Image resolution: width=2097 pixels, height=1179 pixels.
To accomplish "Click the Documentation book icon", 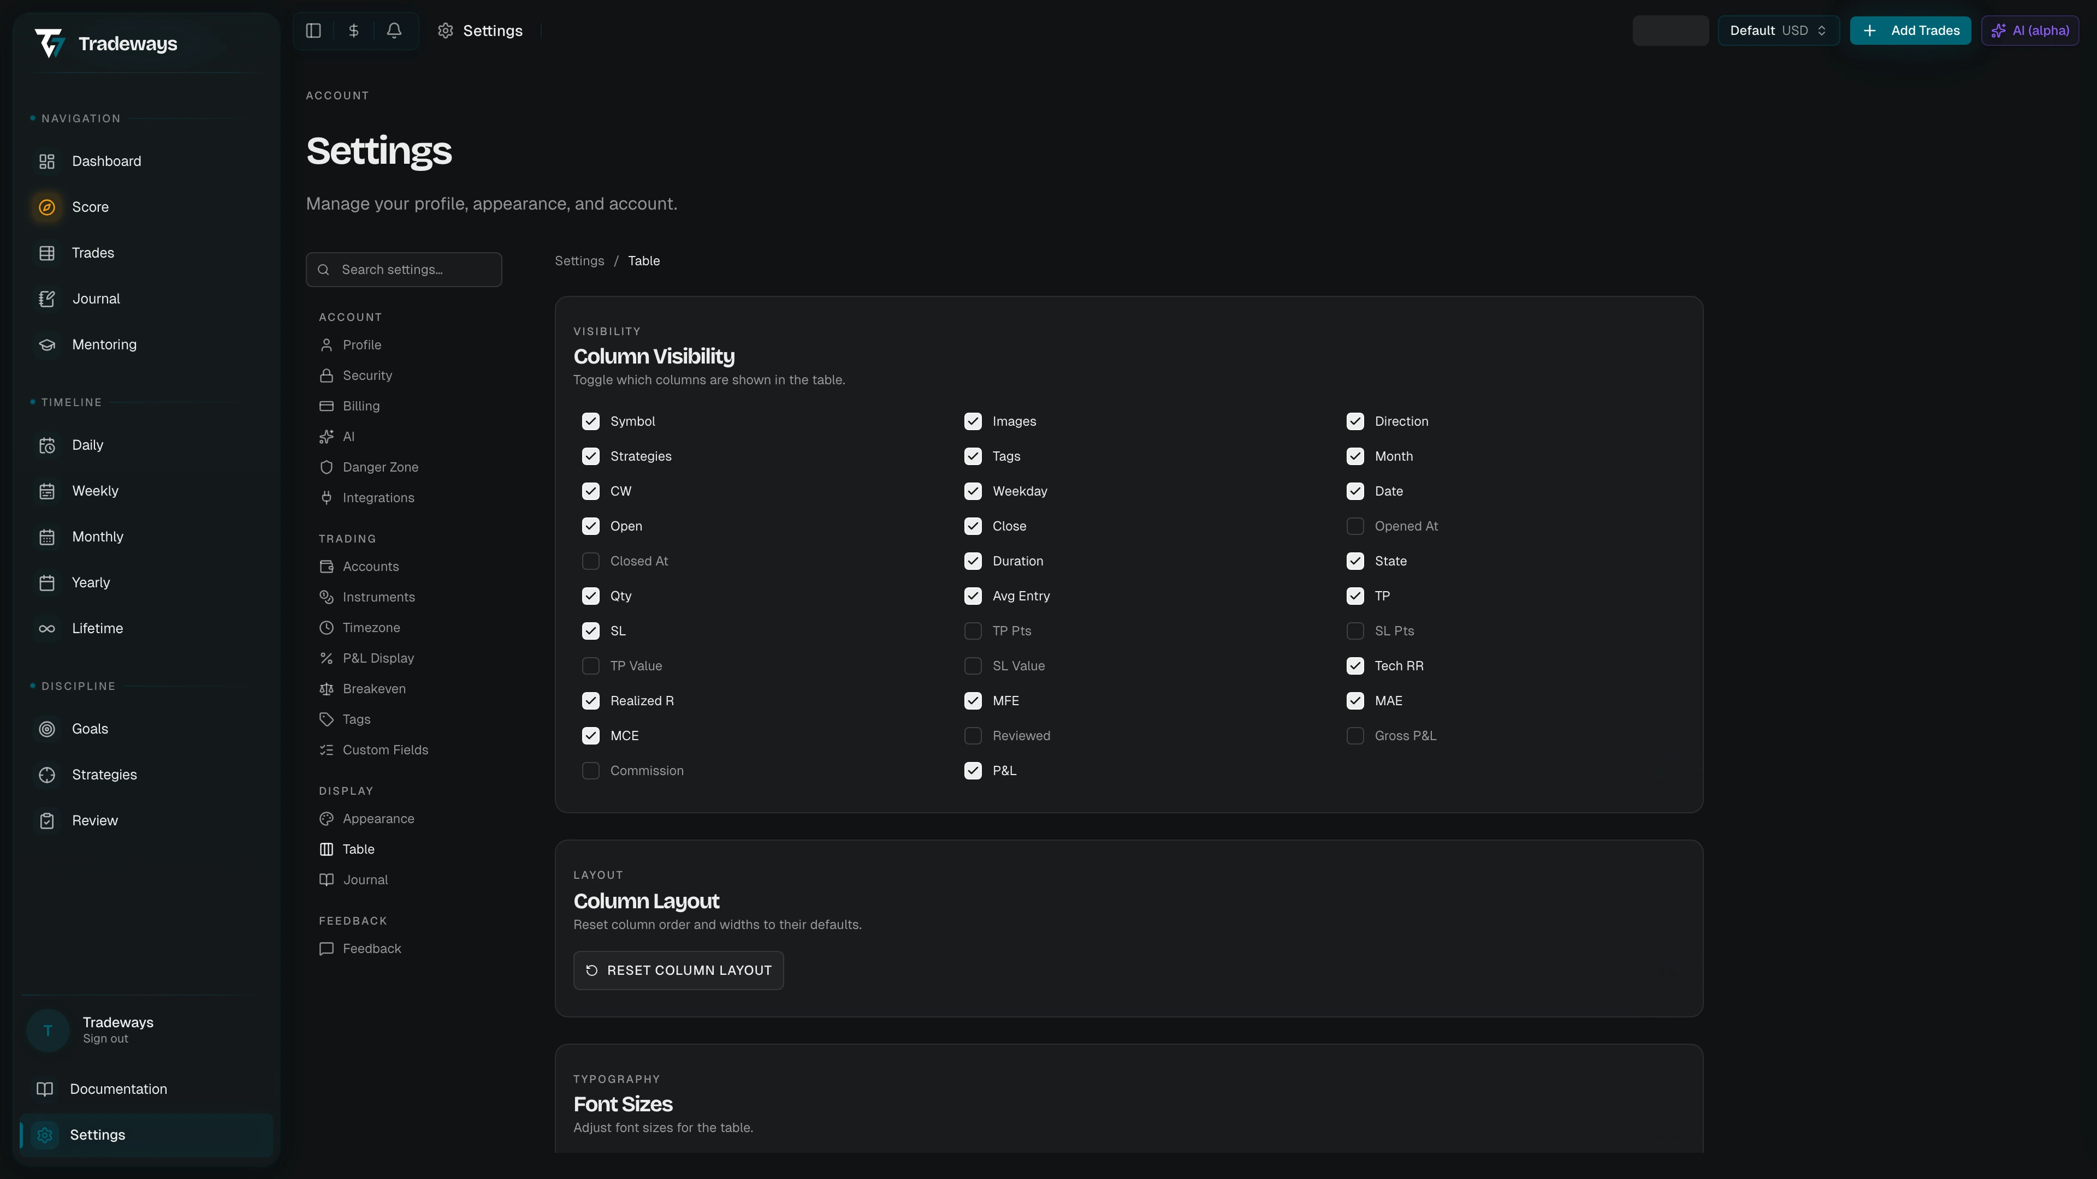I will pos(45,1089).
